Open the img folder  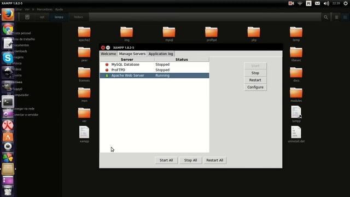pyautogui.click(x=126, y=34)
